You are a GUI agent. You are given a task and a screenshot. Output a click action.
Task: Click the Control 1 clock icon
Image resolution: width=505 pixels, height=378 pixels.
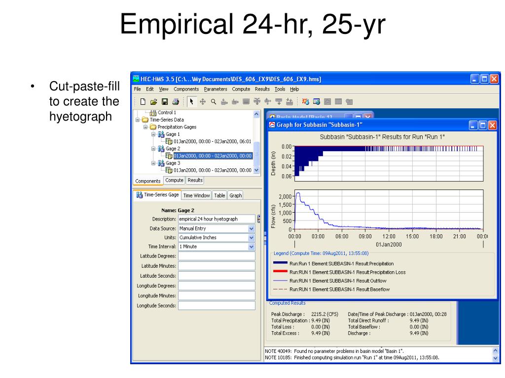coord(153,113)
